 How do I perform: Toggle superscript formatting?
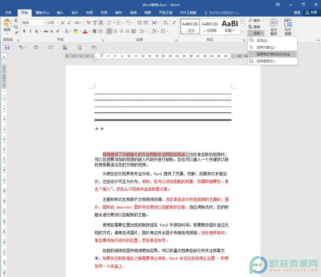[58, 31]
